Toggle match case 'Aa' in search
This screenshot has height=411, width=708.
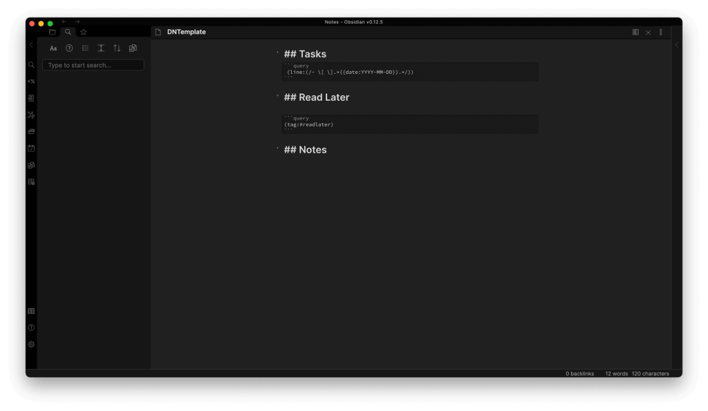point(53,48)
